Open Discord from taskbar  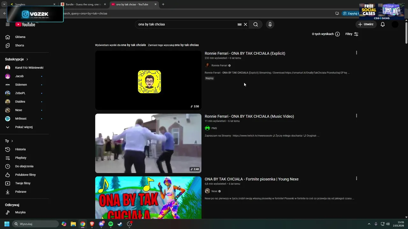click(x=101, y=224)
